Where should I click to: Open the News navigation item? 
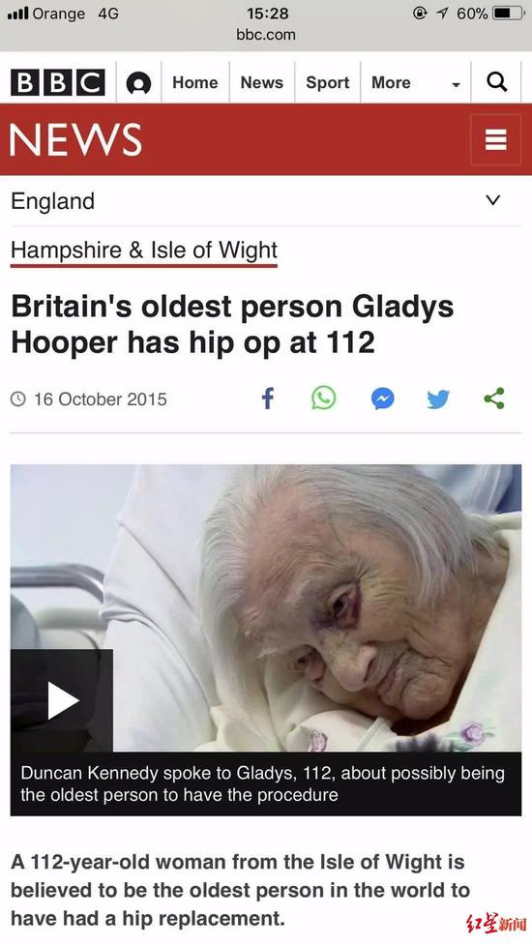(x=261, y=82)
